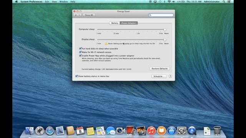Open the App Store Dock icon
Viewport: 246px width, 138px height.
tap(171, 131)
